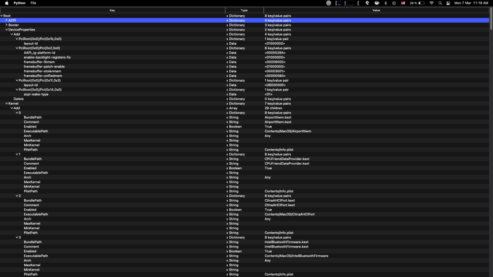Screen dimensions: 493x277
Task: Collapse the PciRoot(0x0)/Pci(0x1f,0x3) entry
Action: (x=17, y=80)
